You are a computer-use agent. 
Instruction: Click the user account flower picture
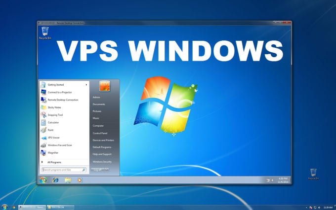point(105,86)
